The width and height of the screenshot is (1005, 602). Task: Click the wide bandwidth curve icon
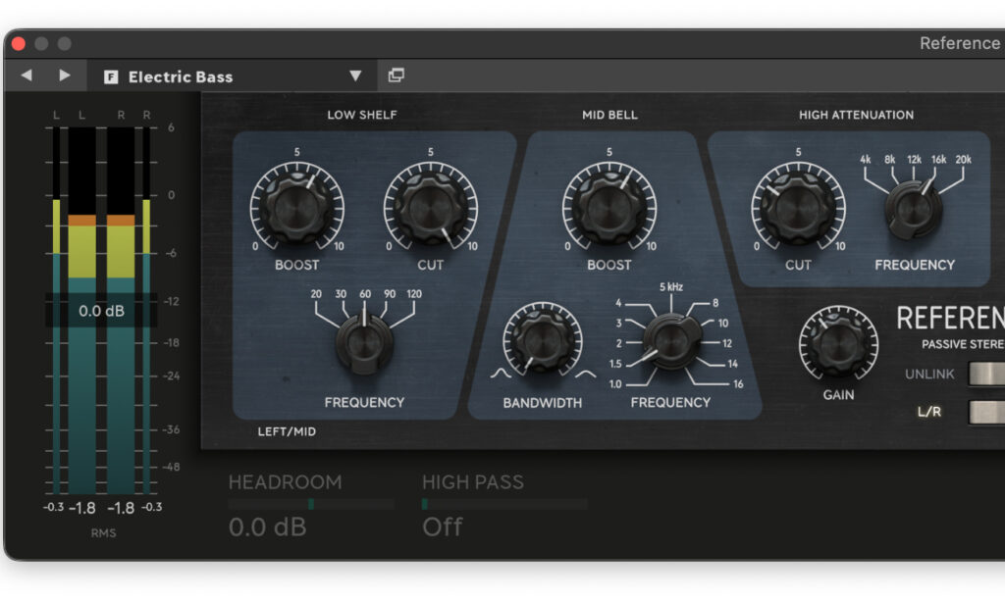(585, 374)
